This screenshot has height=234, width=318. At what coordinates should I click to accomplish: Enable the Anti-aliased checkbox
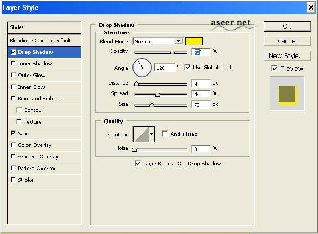coord(165,134)
